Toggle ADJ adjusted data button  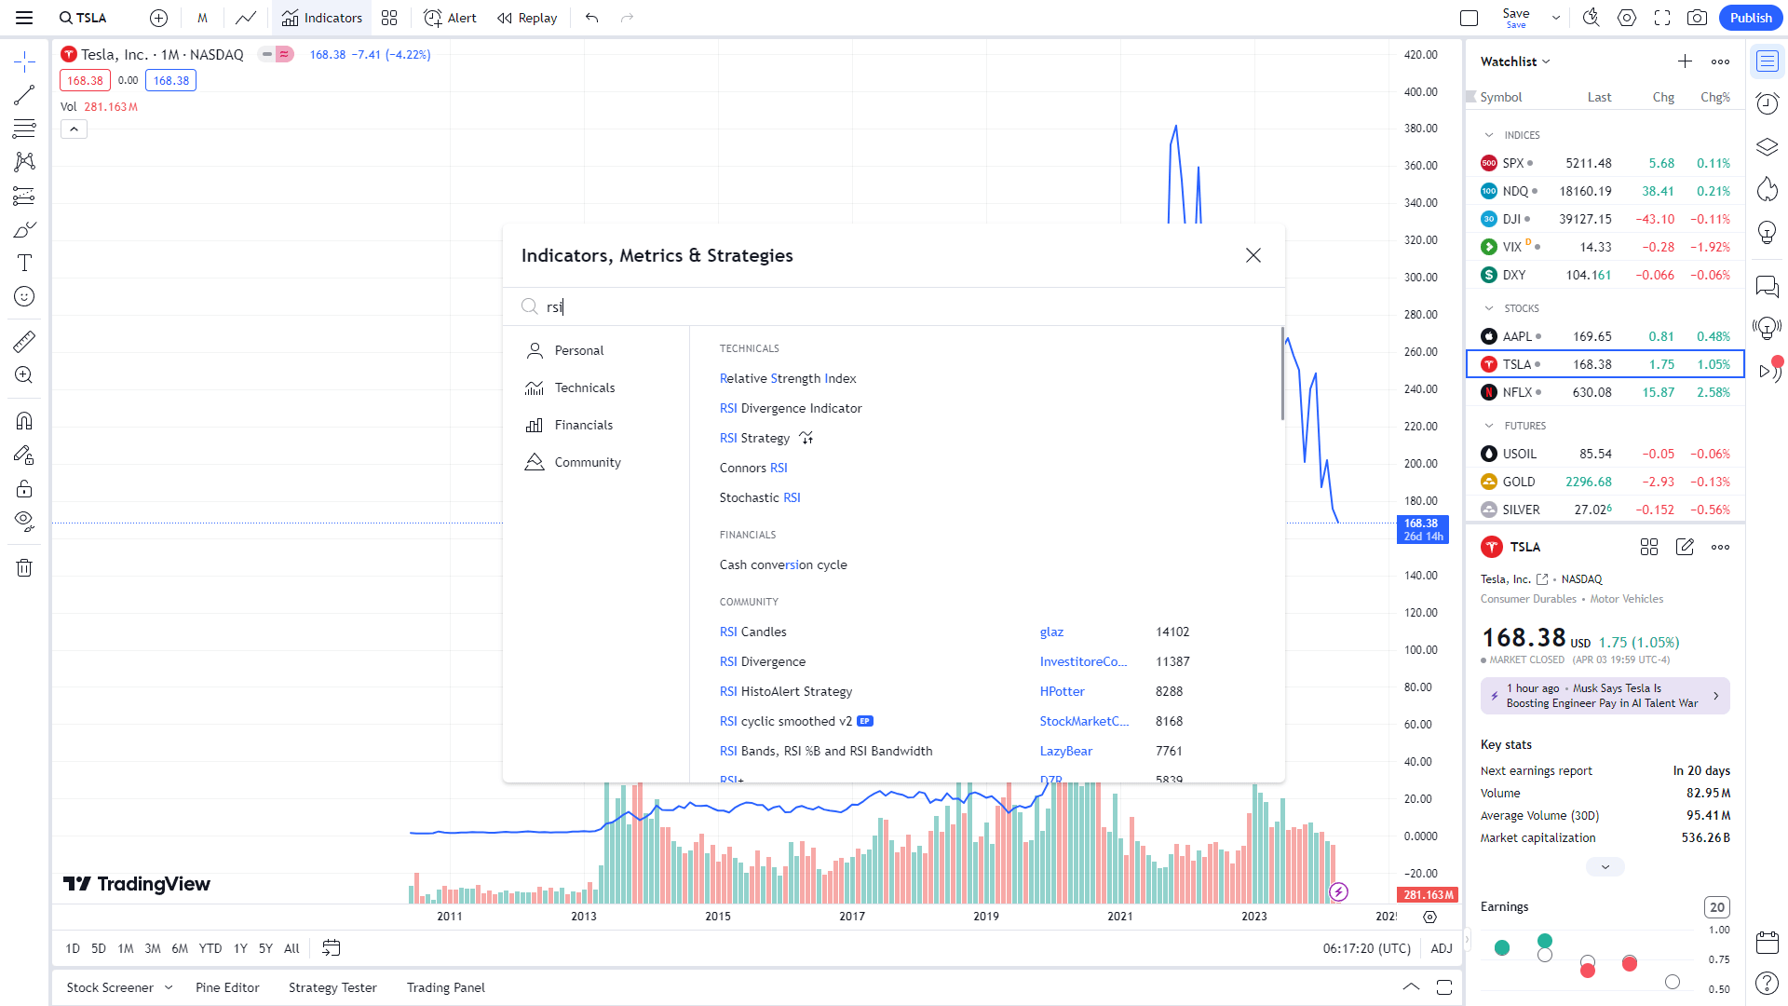(x=1441, y=948)
